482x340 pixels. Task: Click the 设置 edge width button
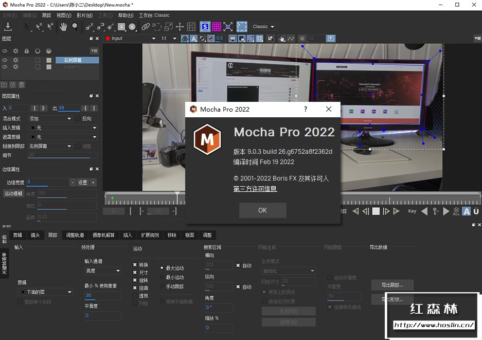82,183
